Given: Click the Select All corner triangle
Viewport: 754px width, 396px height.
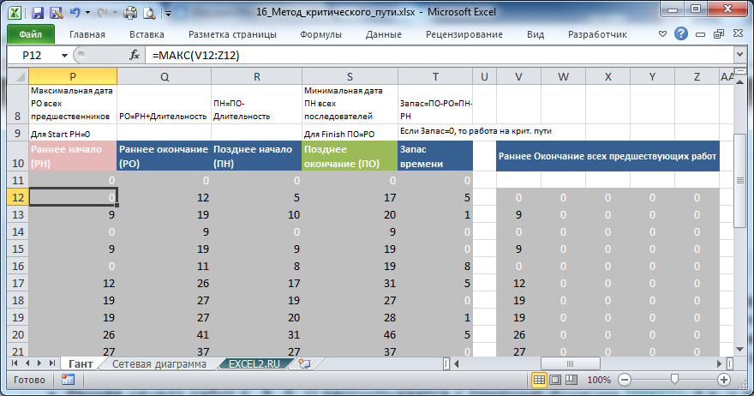Looking at the screenshot, I should tap(18, 76).
